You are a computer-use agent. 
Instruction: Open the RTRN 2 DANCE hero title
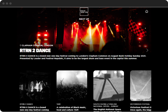(x=35, y=51)
